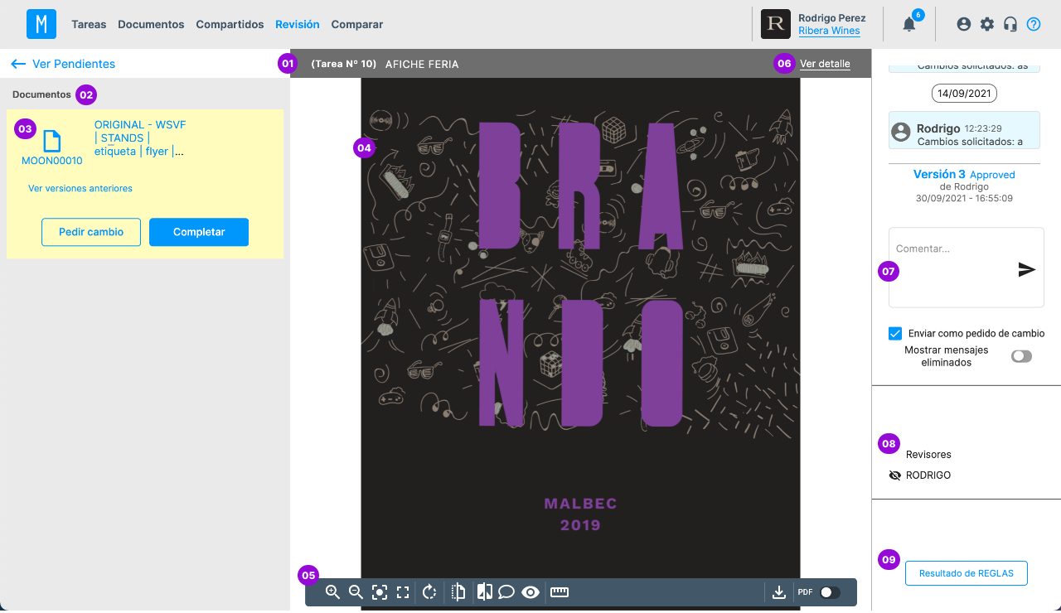Click Rodrigo's avatar in the 12:23:29 comment
The image size is (1061, 613).
tap(901, 131)
